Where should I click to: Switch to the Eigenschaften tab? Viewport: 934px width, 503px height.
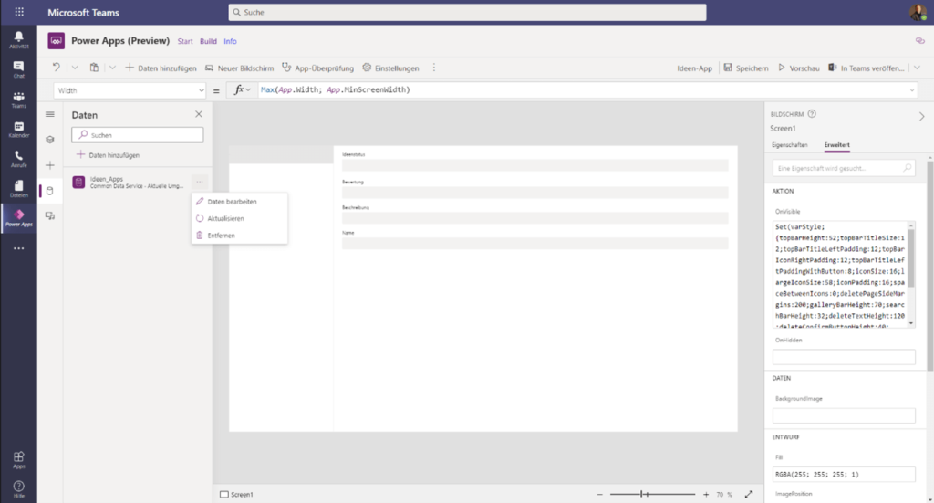(789, 145)
